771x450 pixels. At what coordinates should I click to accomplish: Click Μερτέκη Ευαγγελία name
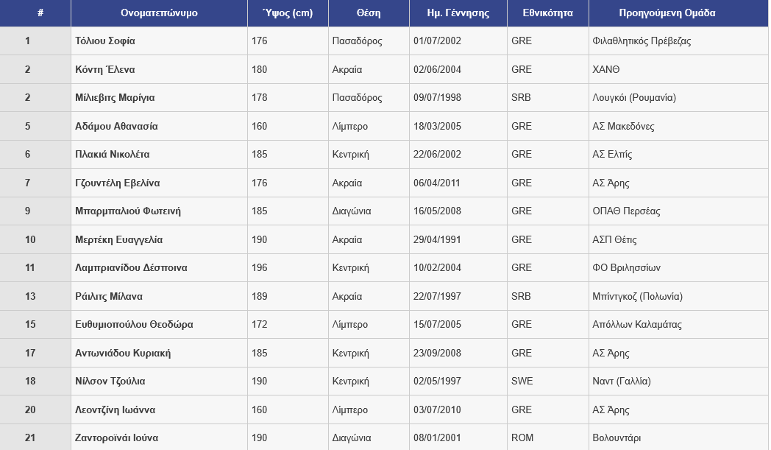tap(119, 240)
